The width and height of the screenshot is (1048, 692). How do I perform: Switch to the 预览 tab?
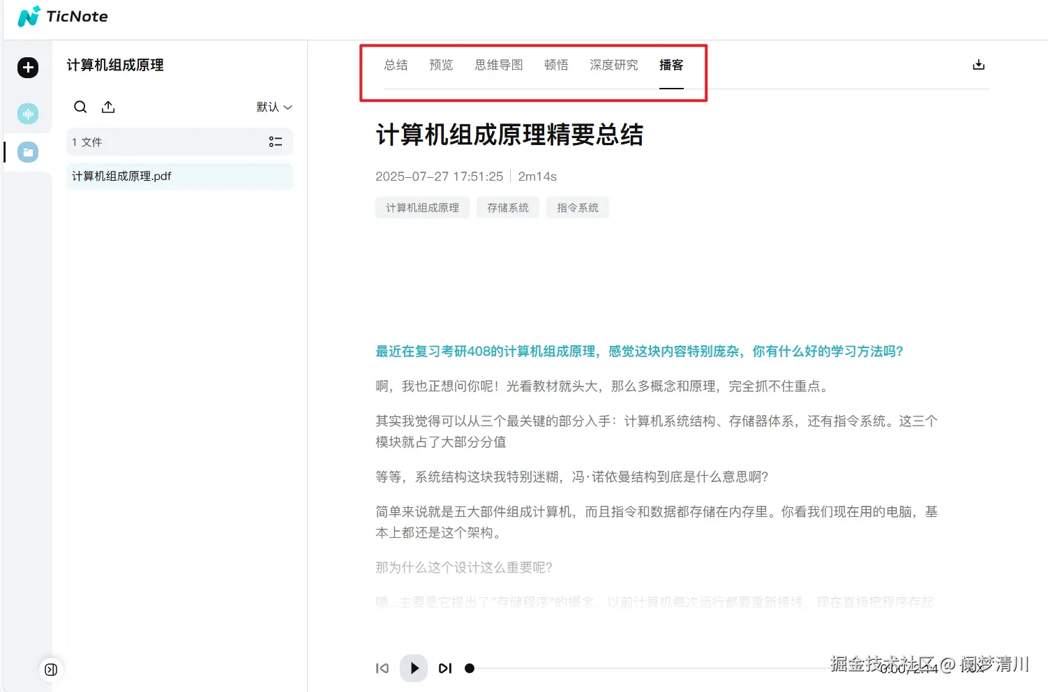[x=441, y=65]
